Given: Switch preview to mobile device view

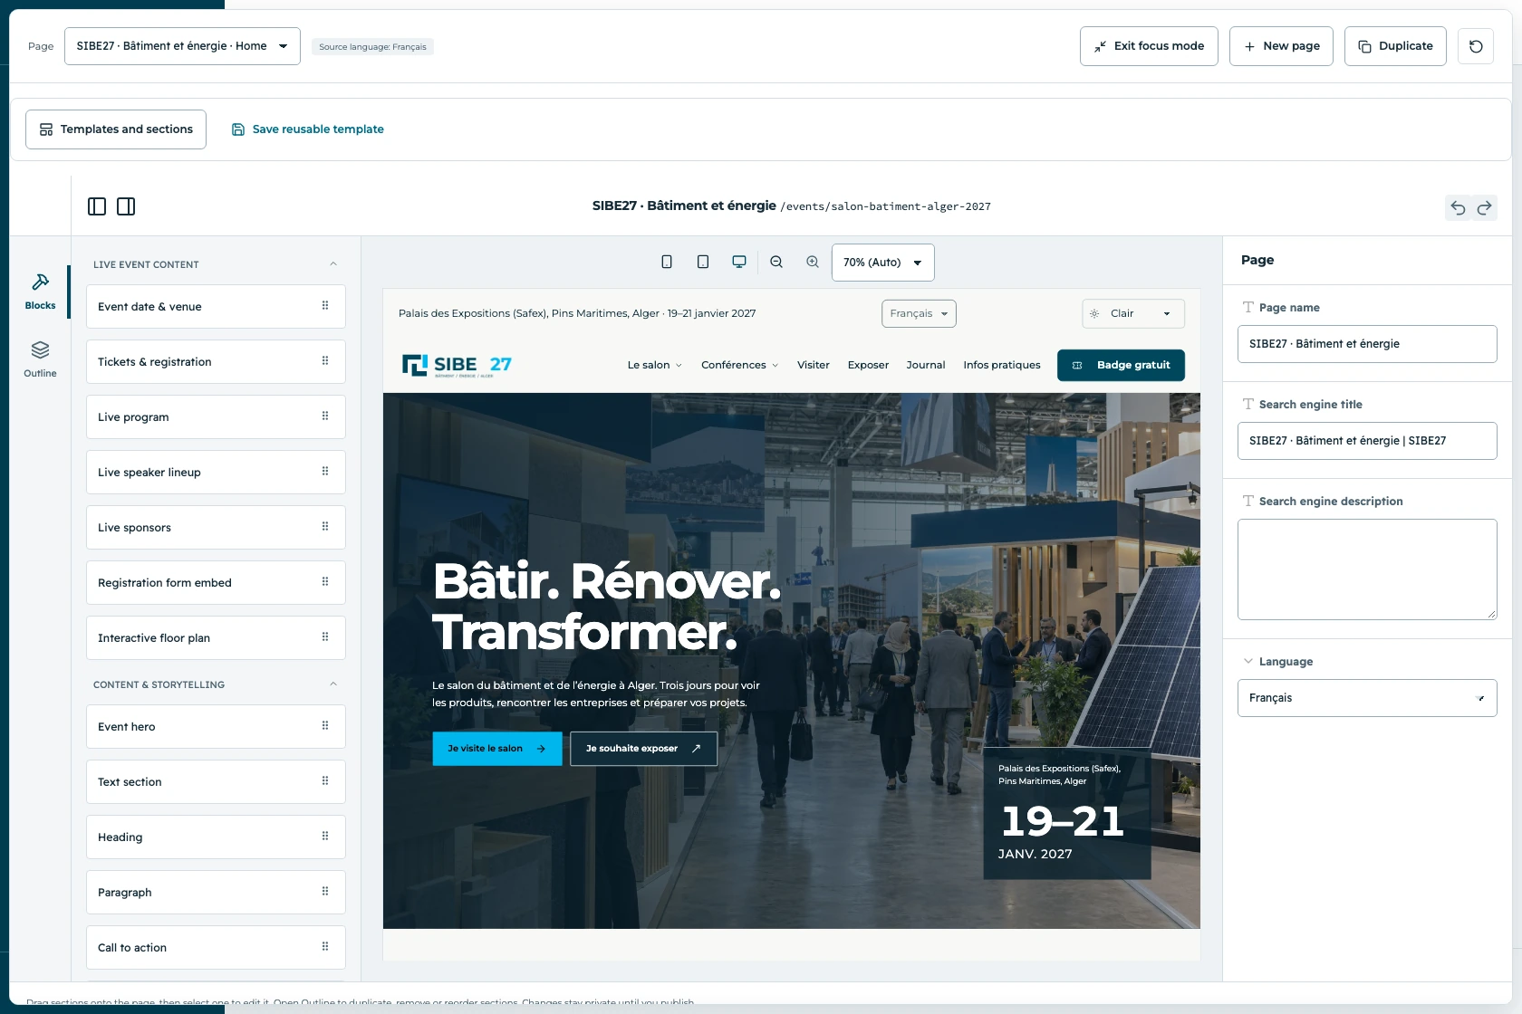Looking at the screenshot, I should click(667, 262).
